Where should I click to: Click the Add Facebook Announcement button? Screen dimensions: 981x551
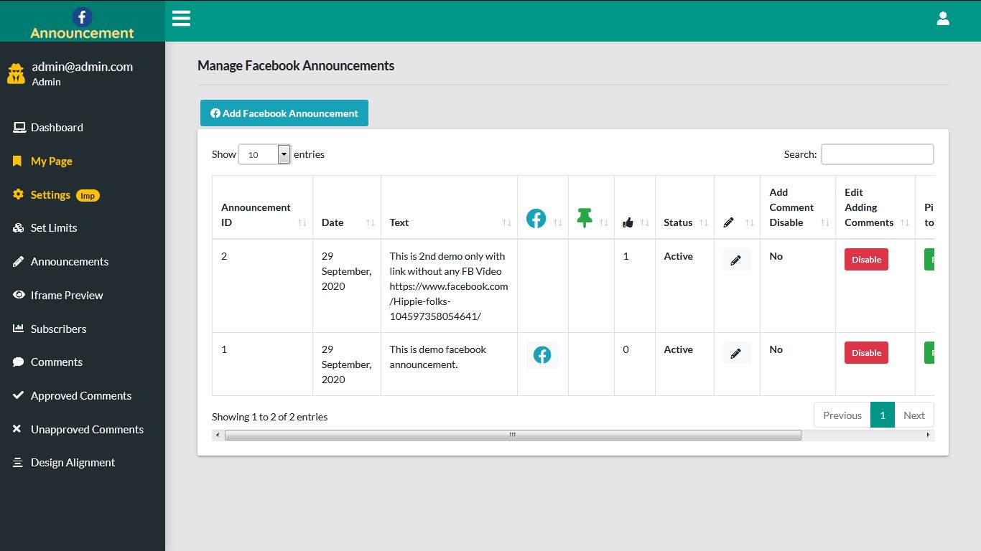pyautogui.click(x=284, y=113)
